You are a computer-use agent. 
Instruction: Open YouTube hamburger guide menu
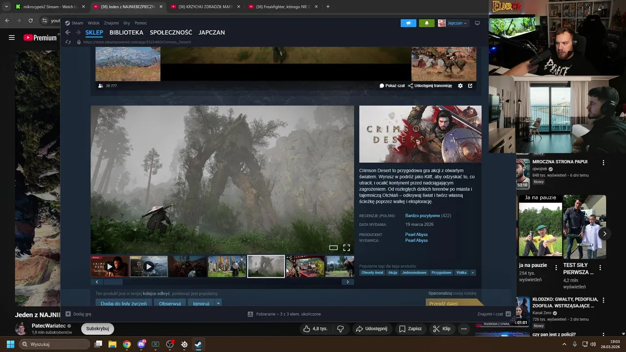(12, 38)
